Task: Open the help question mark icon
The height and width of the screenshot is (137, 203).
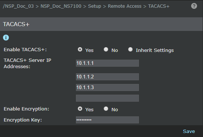Action: click(194, 6)
